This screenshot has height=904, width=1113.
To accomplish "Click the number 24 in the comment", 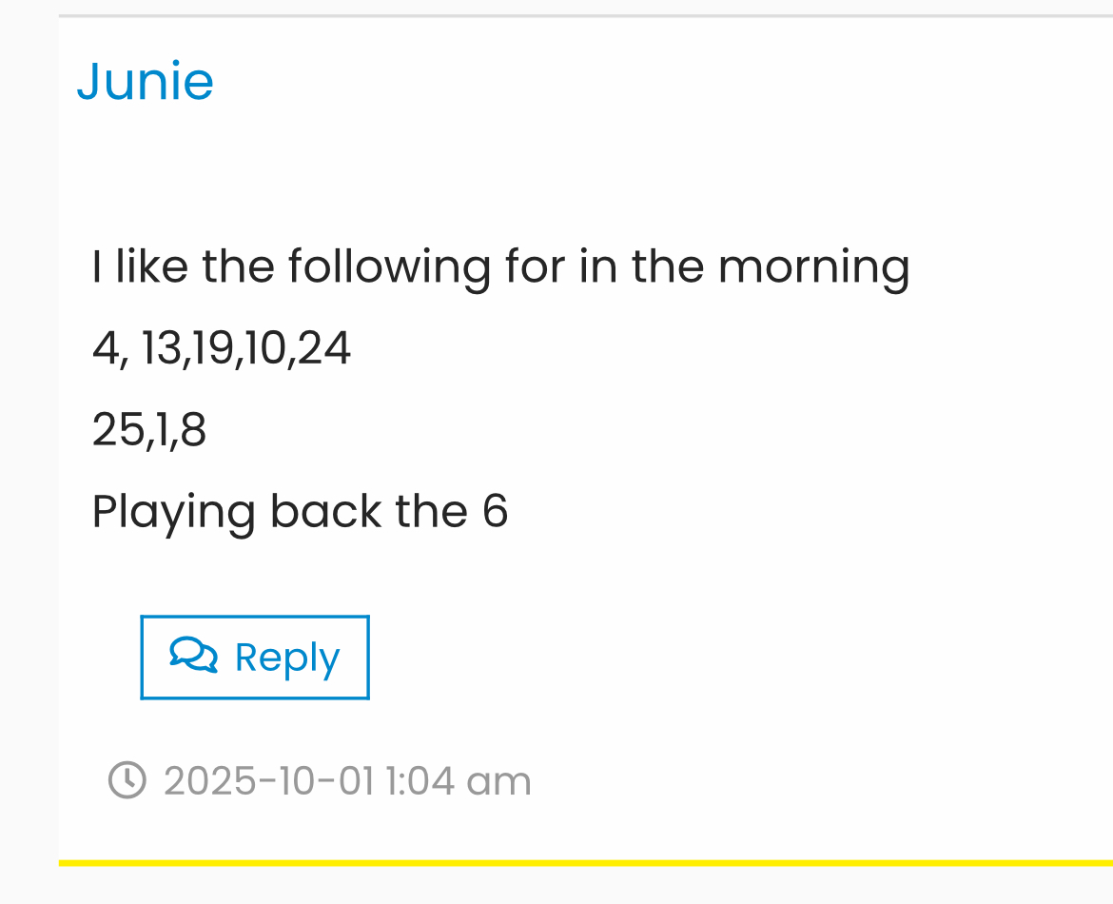I will point(324,348).
